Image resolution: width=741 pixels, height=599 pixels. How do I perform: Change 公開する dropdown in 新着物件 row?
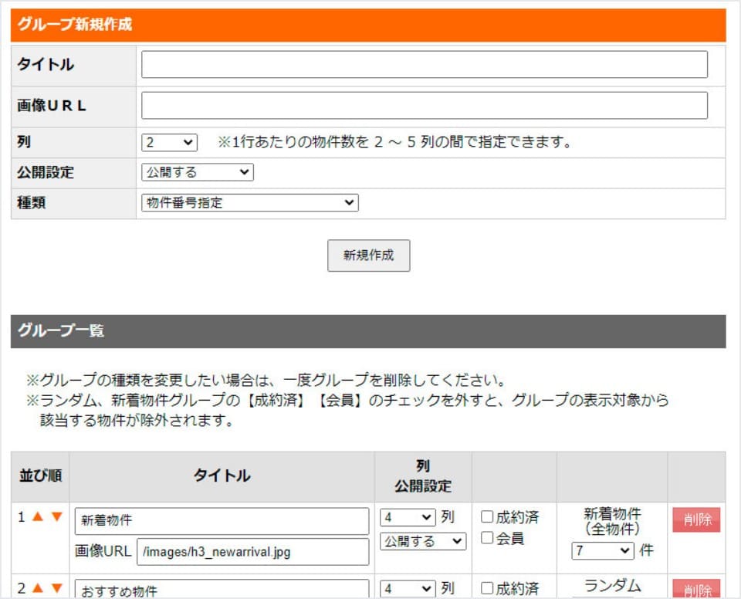(x=423, y=541)
